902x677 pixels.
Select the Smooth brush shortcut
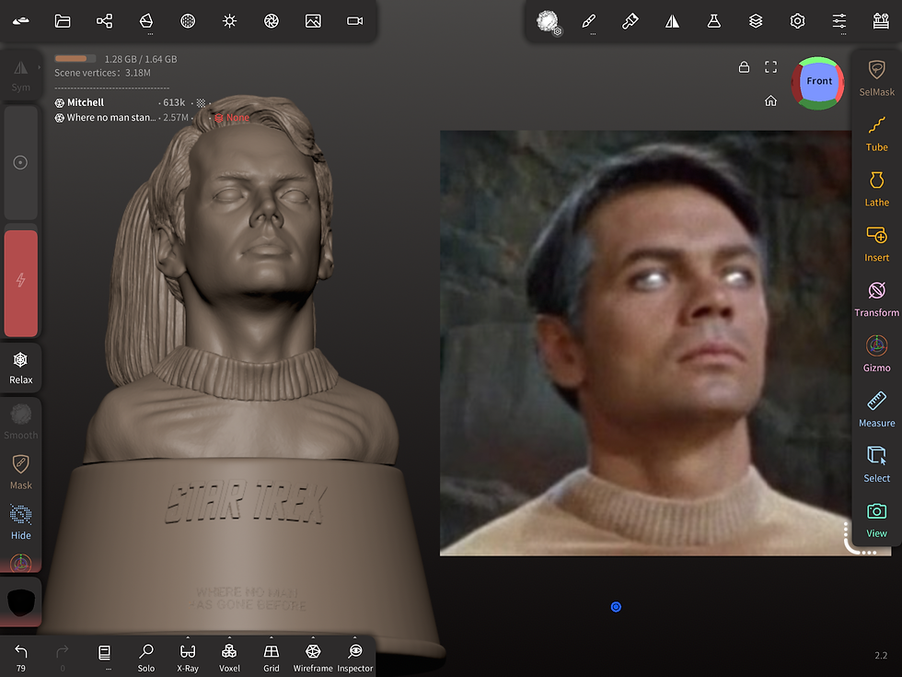20,422
